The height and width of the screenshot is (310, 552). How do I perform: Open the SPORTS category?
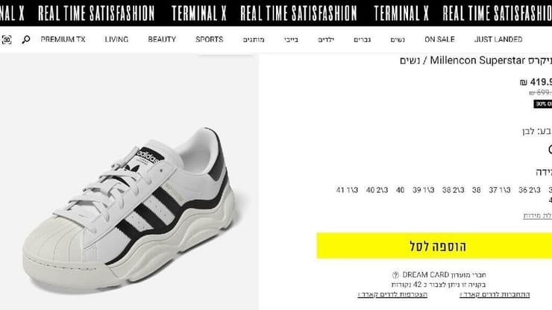pos(210,39)
